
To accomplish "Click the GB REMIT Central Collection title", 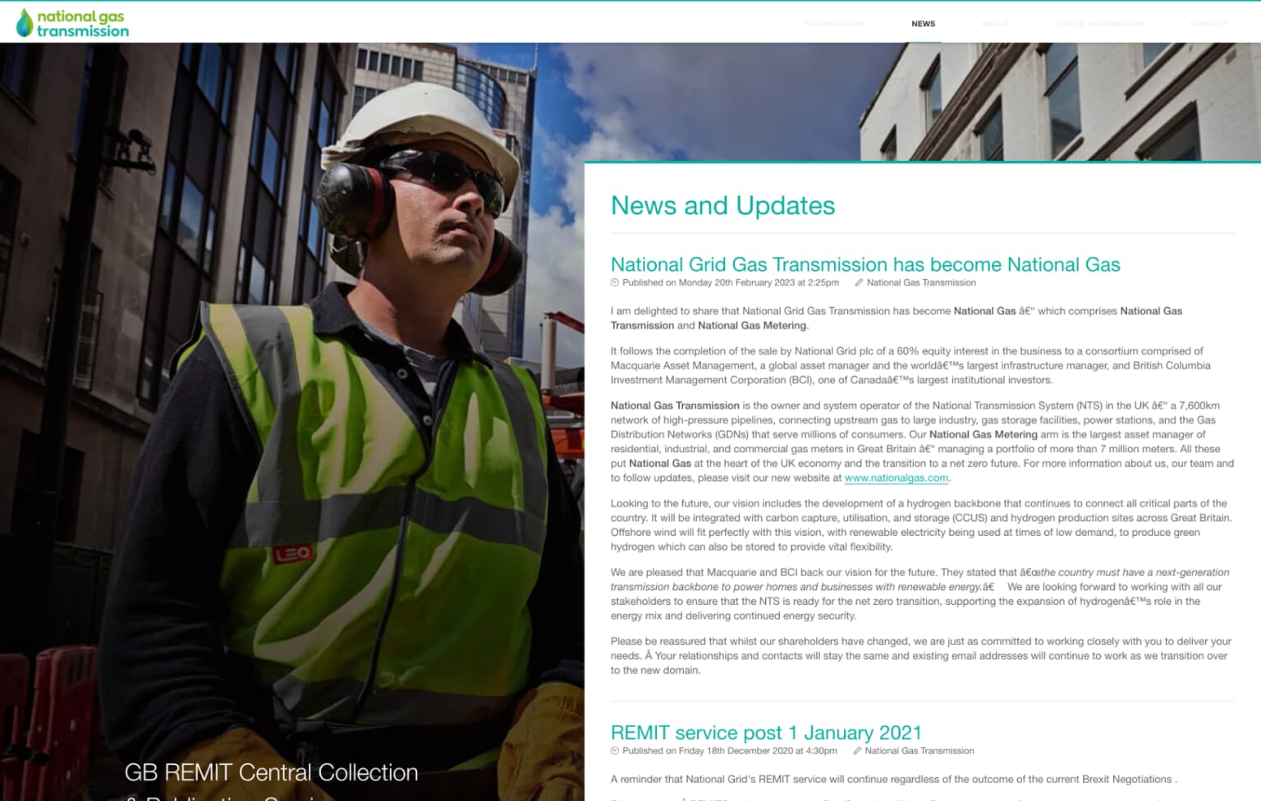I will coord(271,772).
